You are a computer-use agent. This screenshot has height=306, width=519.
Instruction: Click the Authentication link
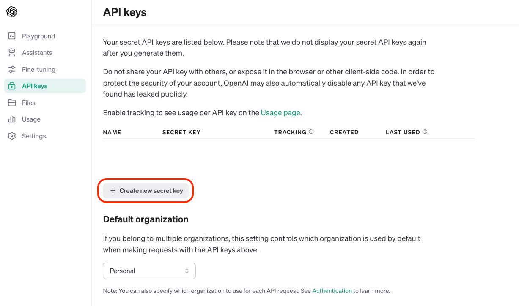coord(332,291)
